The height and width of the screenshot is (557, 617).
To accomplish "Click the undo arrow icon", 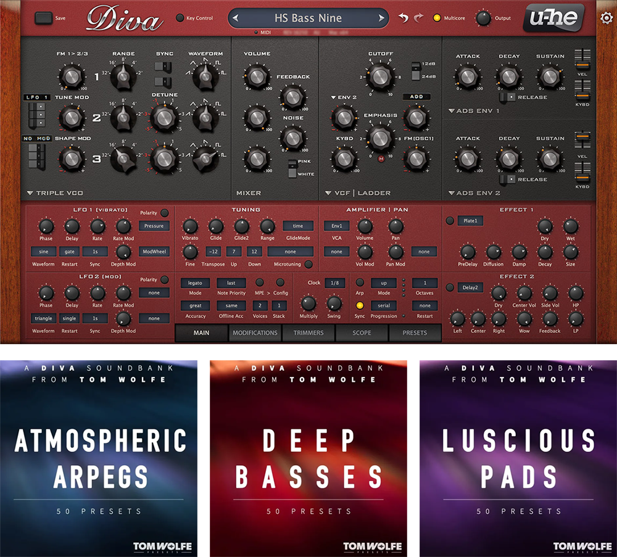I will click(x=404, y=18).
